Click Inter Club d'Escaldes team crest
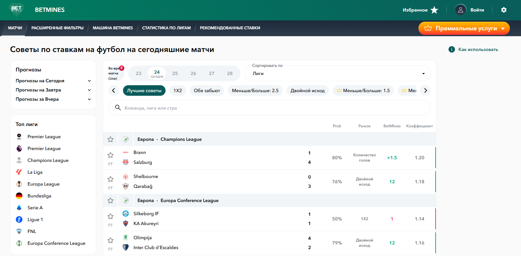The image size is (521, 256). pos(126,247)
